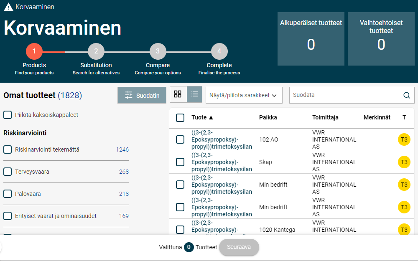
Task: Click T3 badge in the Skap row
Action: [x=404, y=162]
